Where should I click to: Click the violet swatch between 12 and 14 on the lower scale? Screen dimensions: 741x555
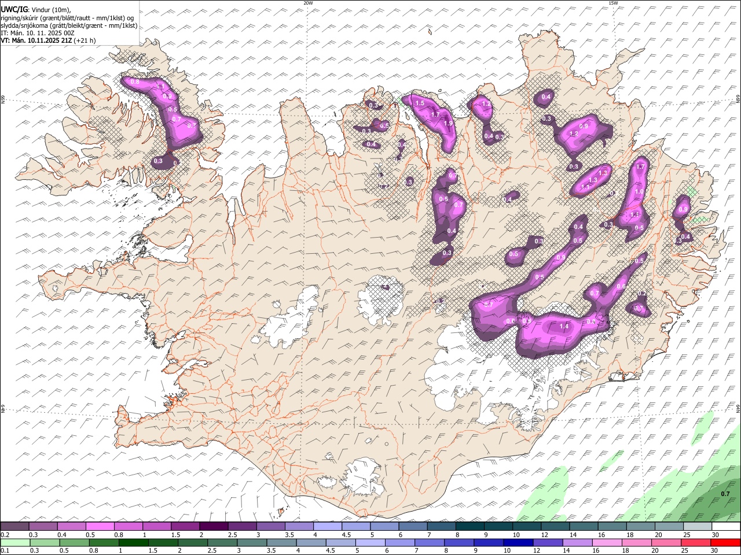(548, 543)
